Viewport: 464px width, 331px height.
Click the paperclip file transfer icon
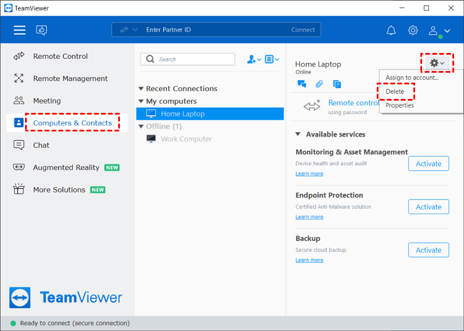319,84
